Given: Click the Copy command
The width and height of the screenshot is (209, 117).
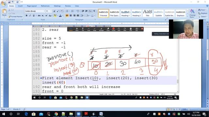Looking at the screenshot, I should pos(12,13).
